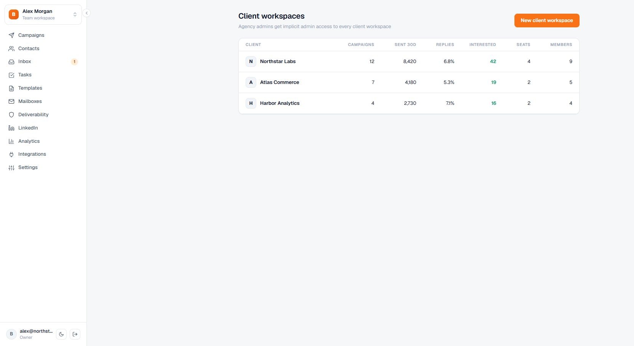Click Northstar Labs campaigns count 12
This screenshot has height=346, width=634.
(x=372, y=62)
